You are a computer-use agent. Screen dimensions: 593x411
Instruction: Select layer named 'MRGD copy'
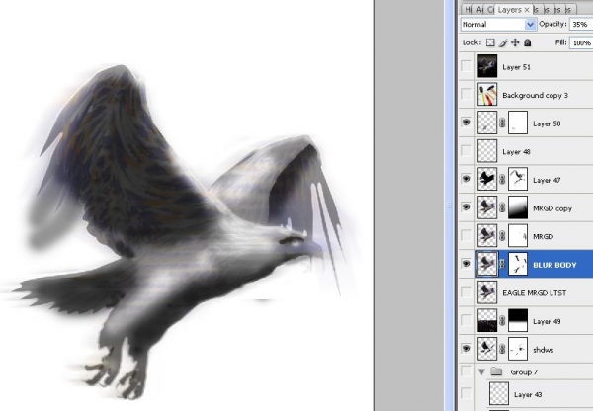point(552,208)
